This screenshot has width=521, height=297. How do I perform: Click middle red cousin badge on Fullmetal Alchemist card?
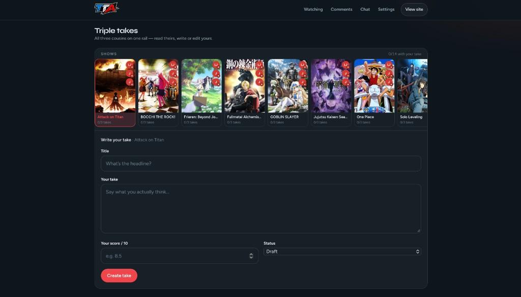tap(259, 73)
